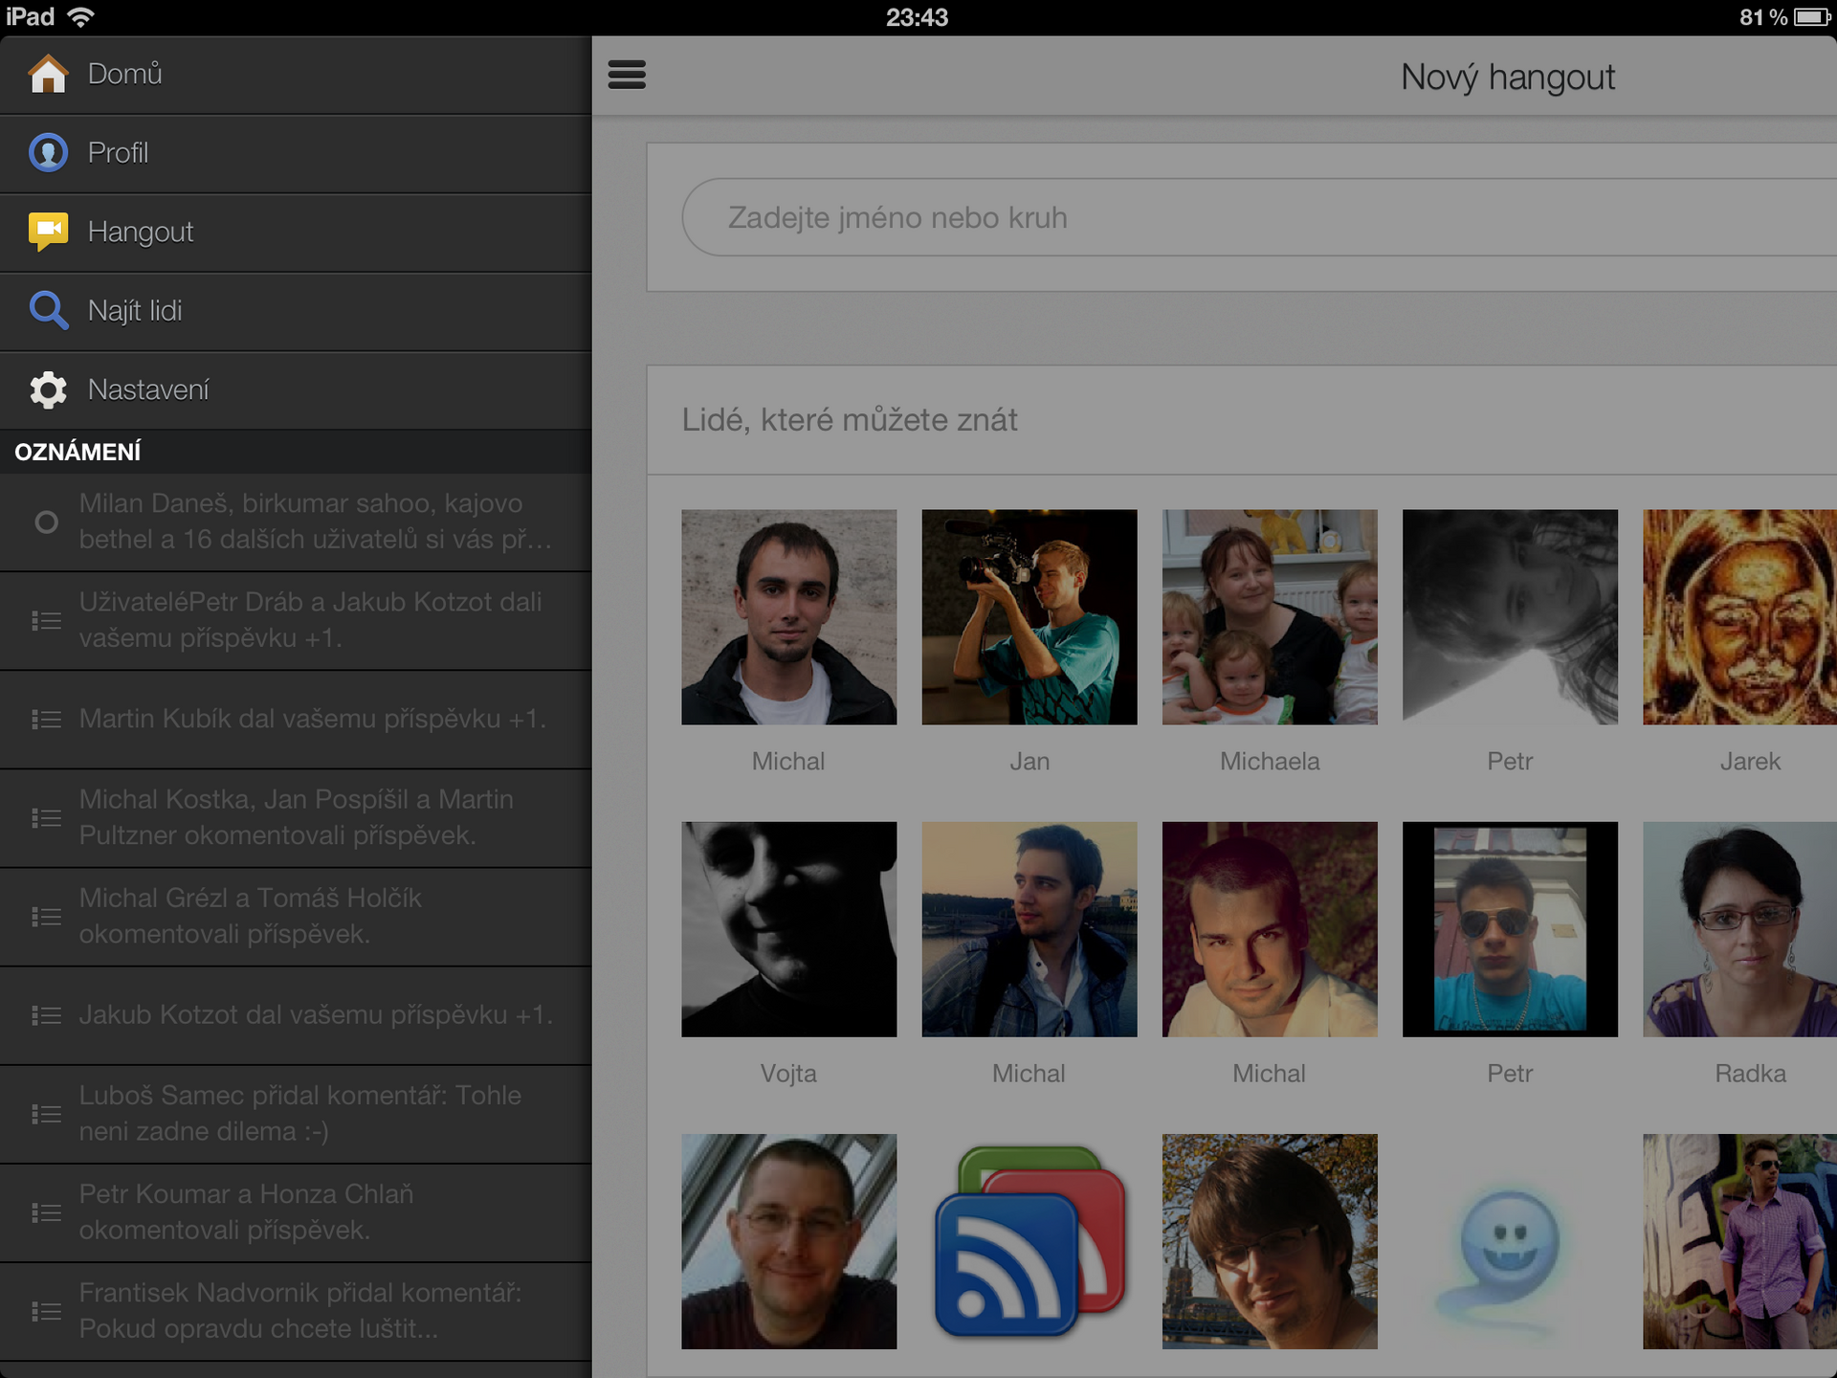Image resolution: width=1837 pixels, height=1378 pixels.
Task: Tap the hamburger menu icon
Action: (627, 75)
